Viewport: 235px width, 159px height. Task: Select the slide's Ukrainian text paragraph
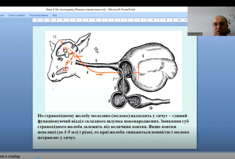112,127
